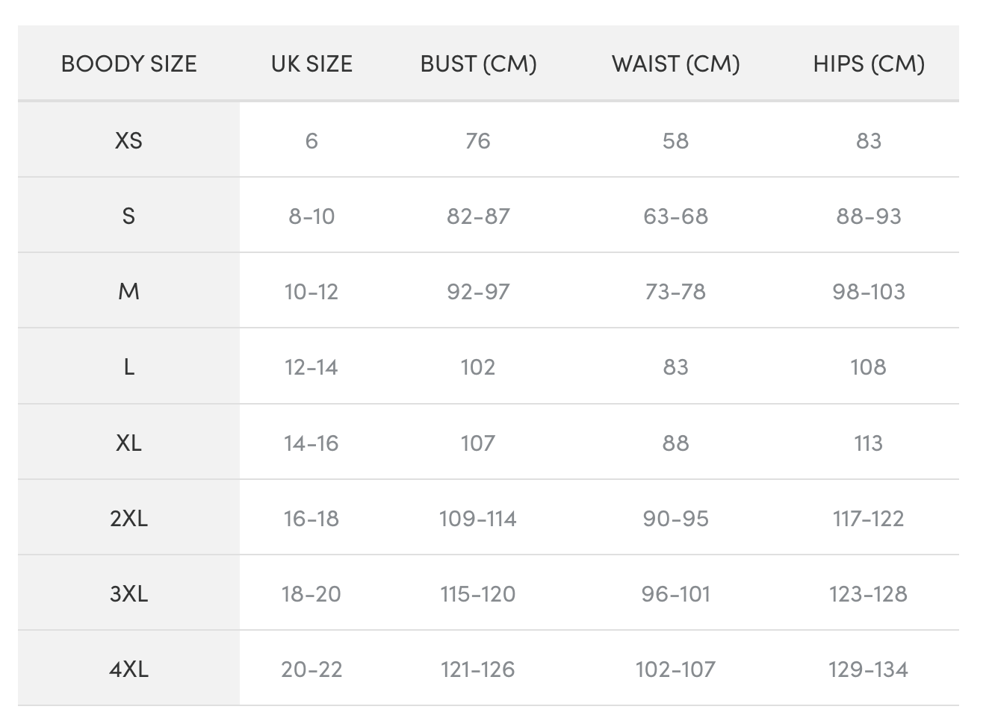
Task: Click the HIPS (CM) column header
Action: tap(868, 64)
